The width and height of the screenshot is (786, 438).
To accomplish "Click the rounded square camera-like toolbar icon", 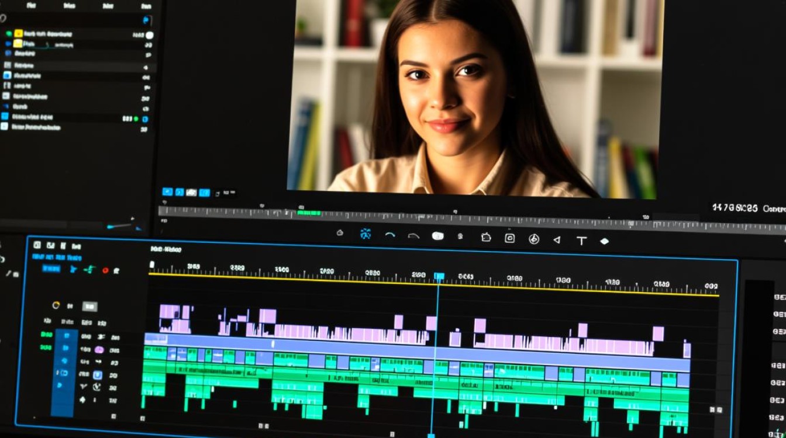I will pyautogui.click(x=509, y=238).
